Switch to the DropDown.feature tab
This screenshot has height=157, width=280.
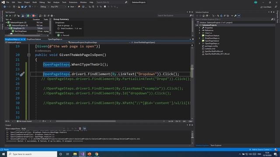tap(34, 39)
